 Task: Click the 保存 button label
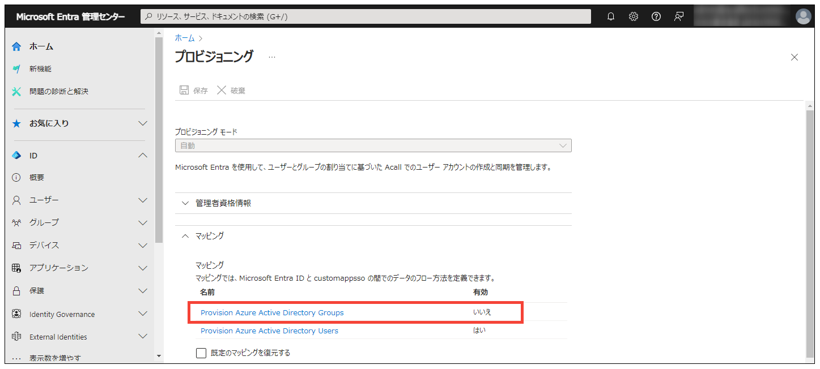point(201,91)
